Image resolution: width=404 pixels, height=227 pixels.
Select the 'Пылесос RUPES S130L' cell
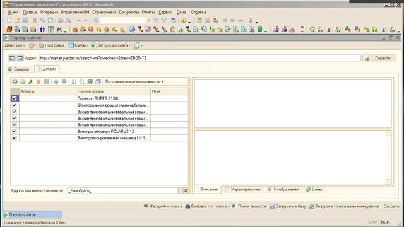pos(114,98)
